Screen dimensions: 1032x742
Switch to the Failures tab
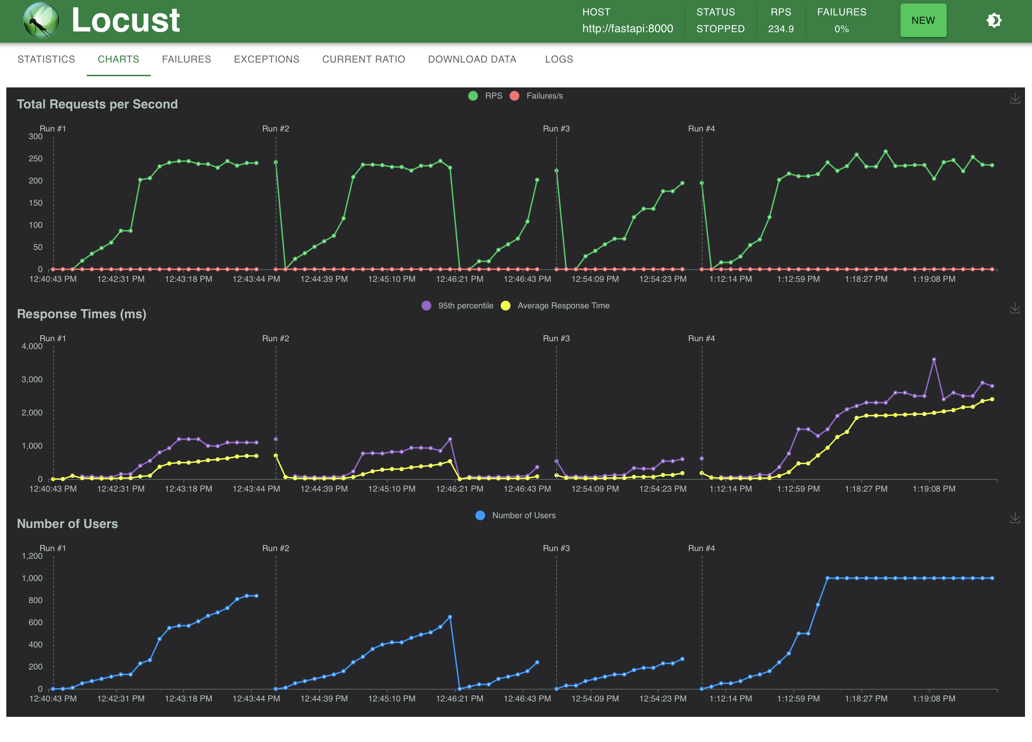pos(186,59)
